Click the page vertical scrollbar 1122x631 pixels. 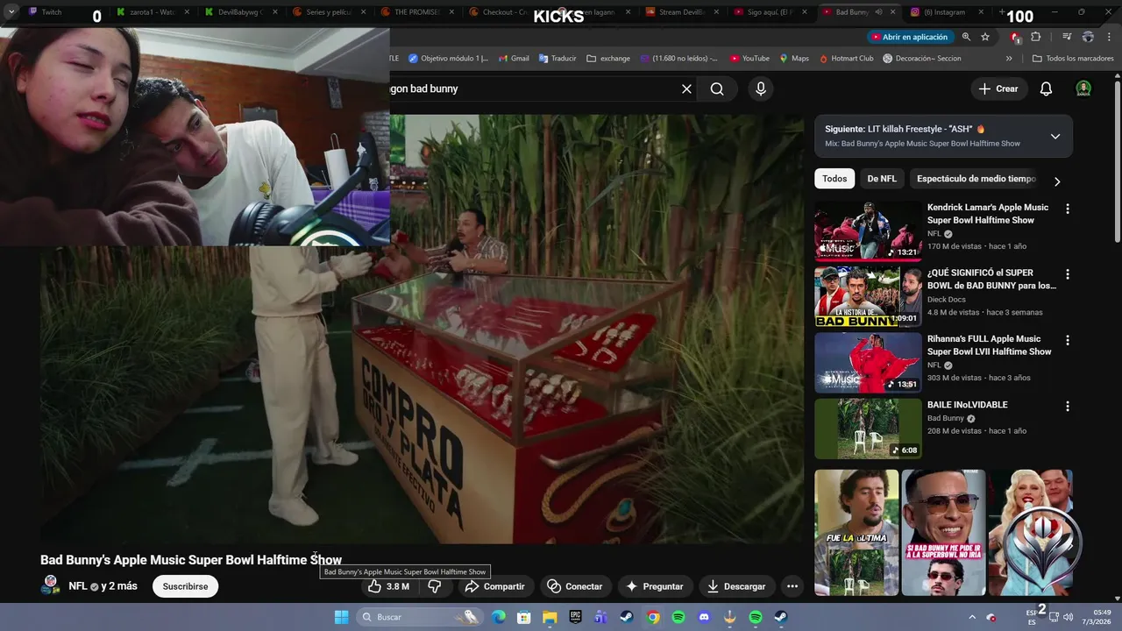(1117, 162)
